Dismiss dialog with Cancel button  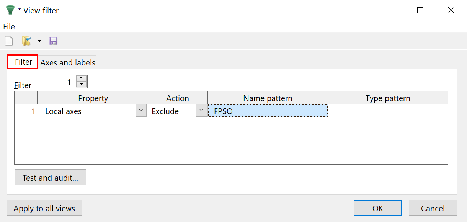click(433, 208)
